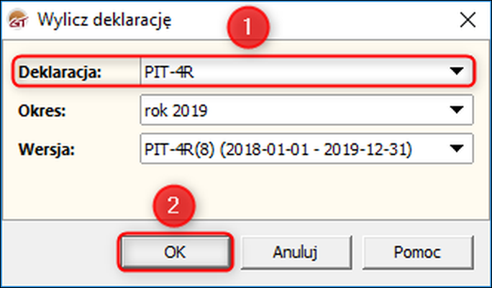Click the Wersja label

coord(47,150)
